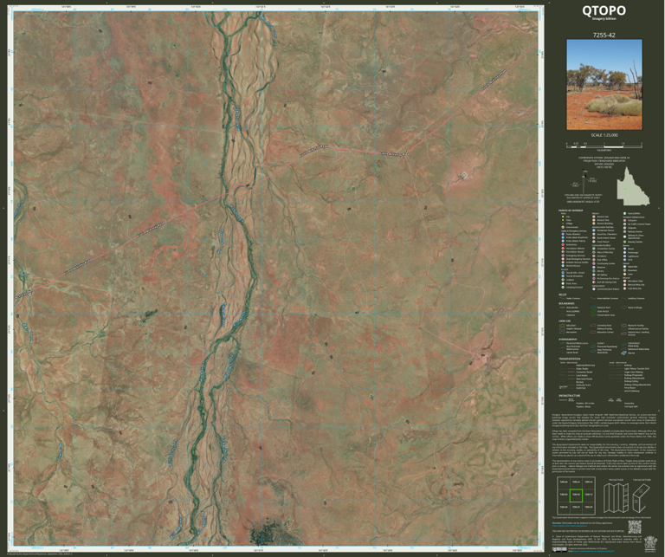Click the Marina hydrography legend symbol
Image resolution: width=665 pixels, height=557 pixels.
pyautogui.click(x=623, y=353)
